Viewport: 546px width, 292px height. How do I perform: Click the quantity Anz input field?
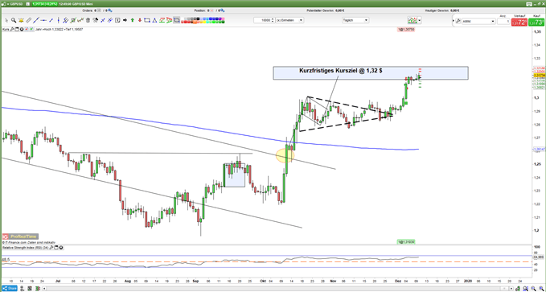point(503,21)
